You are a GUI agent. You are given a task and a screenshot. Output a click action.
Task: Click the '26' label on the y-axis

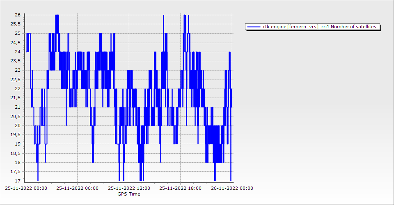18,15
